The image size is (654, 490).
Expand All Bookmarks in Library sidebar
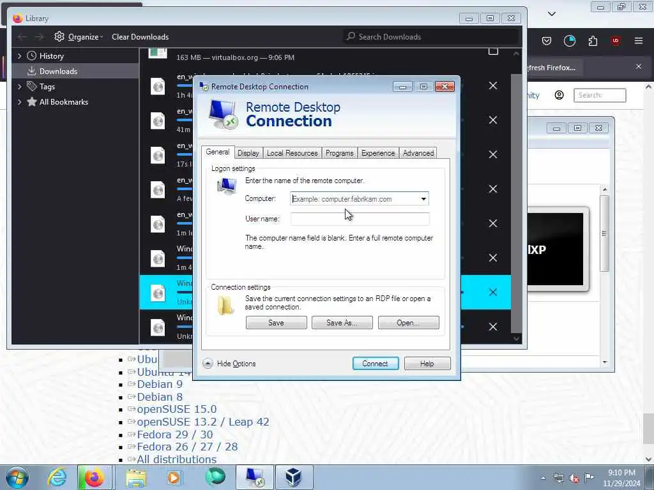[19, 102]
